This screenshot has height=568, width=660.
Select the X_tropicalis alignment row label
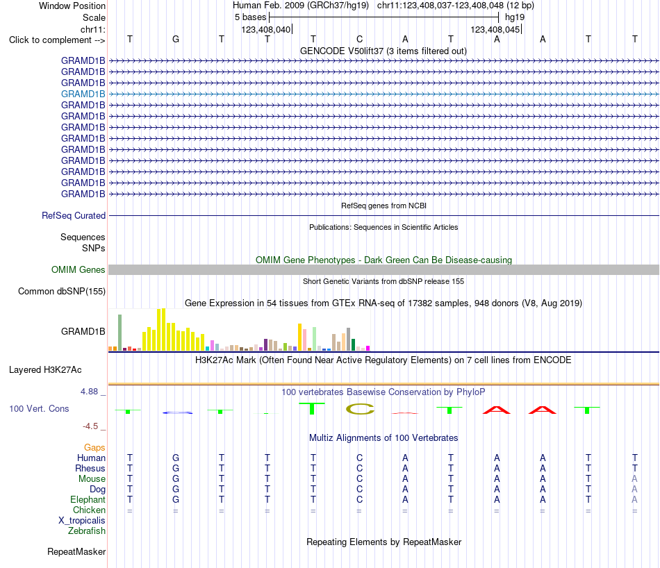click(x=82, y=521)
